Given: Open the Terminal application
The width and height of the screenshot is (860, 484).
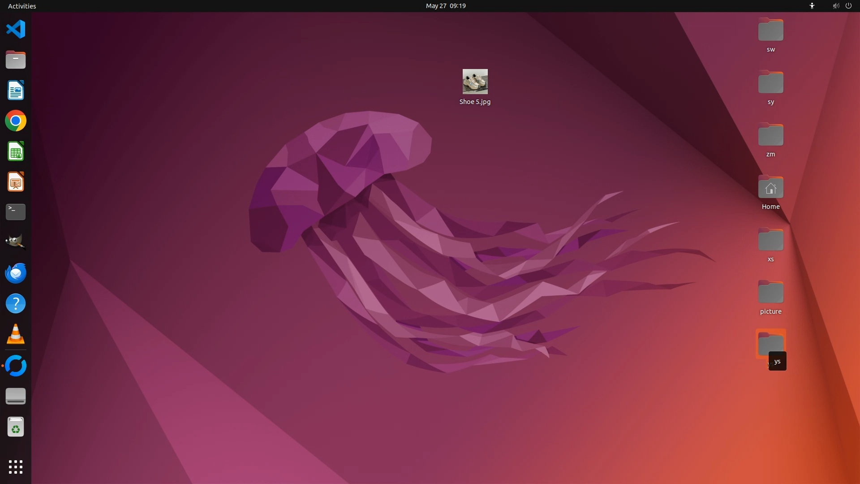Looking at the screenshot, I should (x=16, y=212).
